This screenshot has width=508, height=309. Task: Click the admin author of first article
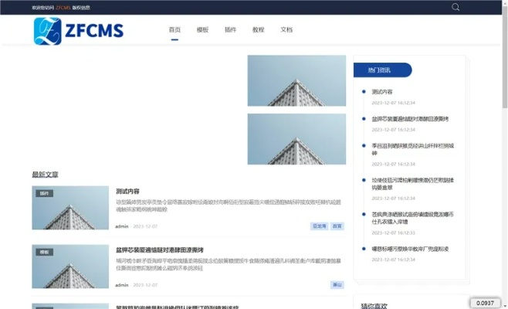122,226
